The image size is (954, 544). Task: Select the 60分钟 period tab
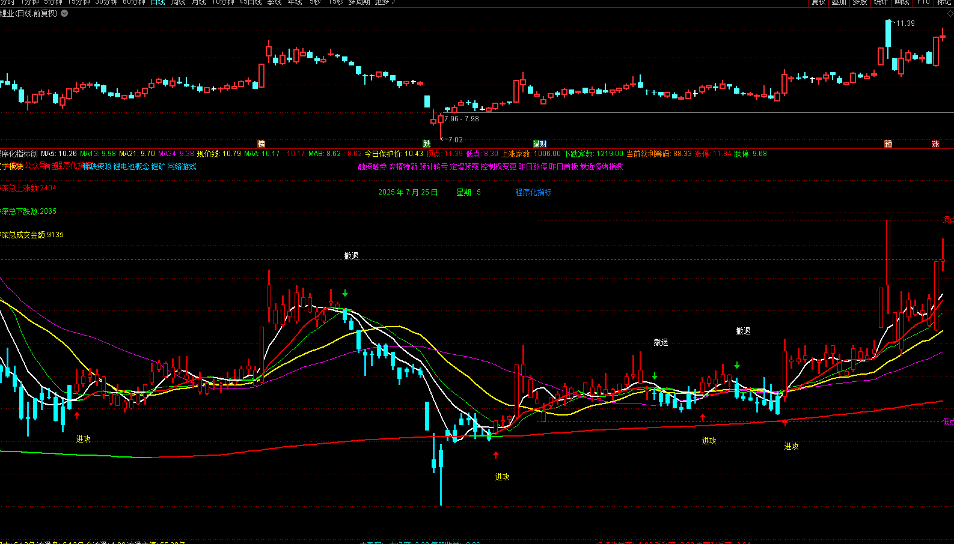coord(134,2)
